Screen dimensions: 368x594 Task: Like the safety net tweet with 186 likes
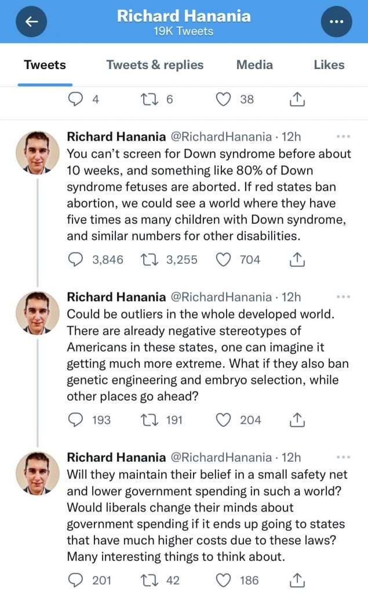223,580
